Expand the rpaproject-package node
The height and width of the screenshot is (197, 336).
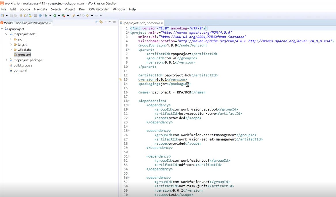[x=6, y=60]
